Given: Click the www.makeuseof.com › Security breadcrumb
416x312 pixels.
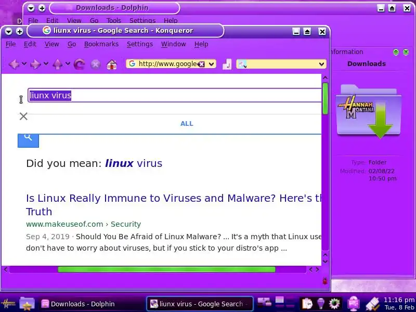Looking at the screenshot, I should click(x=83, y=224).
